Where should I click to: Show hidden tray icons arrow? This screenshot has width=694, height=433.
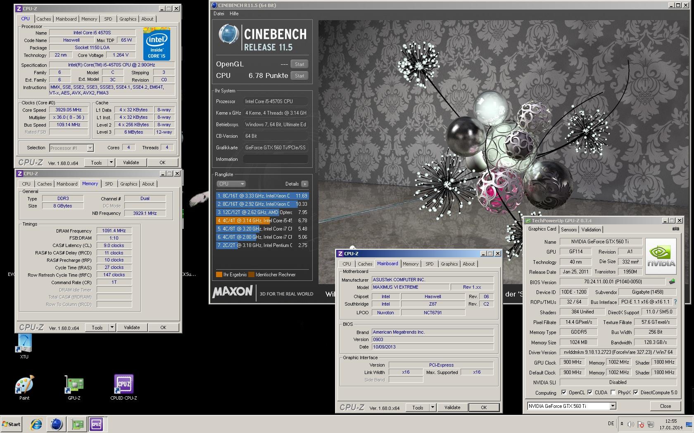coord(622,424)
